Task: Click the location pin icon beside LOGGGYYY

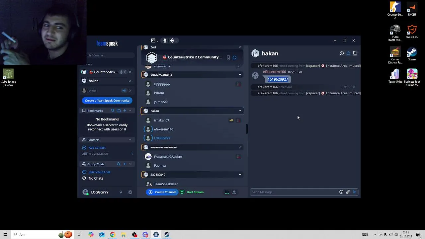Action: click(121, 192)
